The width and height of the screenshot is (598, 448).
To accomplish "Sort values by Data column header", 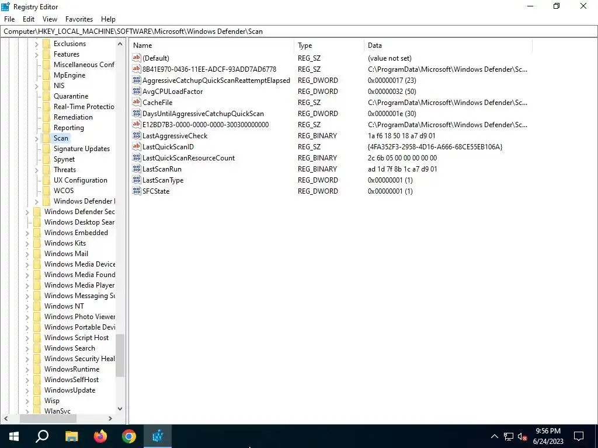I will (448, 45).
